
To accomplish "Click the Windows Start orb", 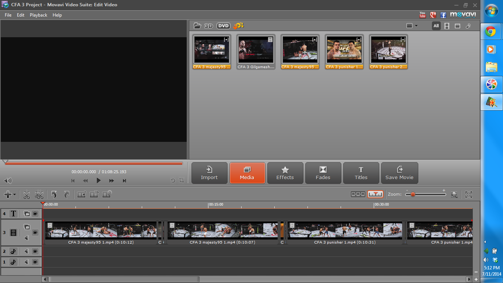I will 492,11.
